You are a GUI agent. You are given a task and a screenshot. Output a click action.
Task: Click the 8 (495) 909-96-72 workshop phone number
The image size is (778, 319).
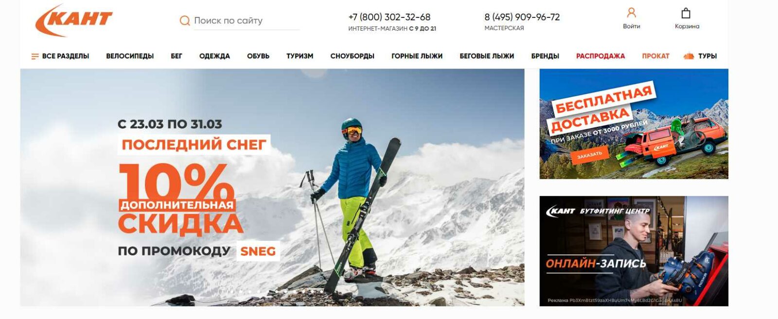pyautogui.click(x=522, y=17)
